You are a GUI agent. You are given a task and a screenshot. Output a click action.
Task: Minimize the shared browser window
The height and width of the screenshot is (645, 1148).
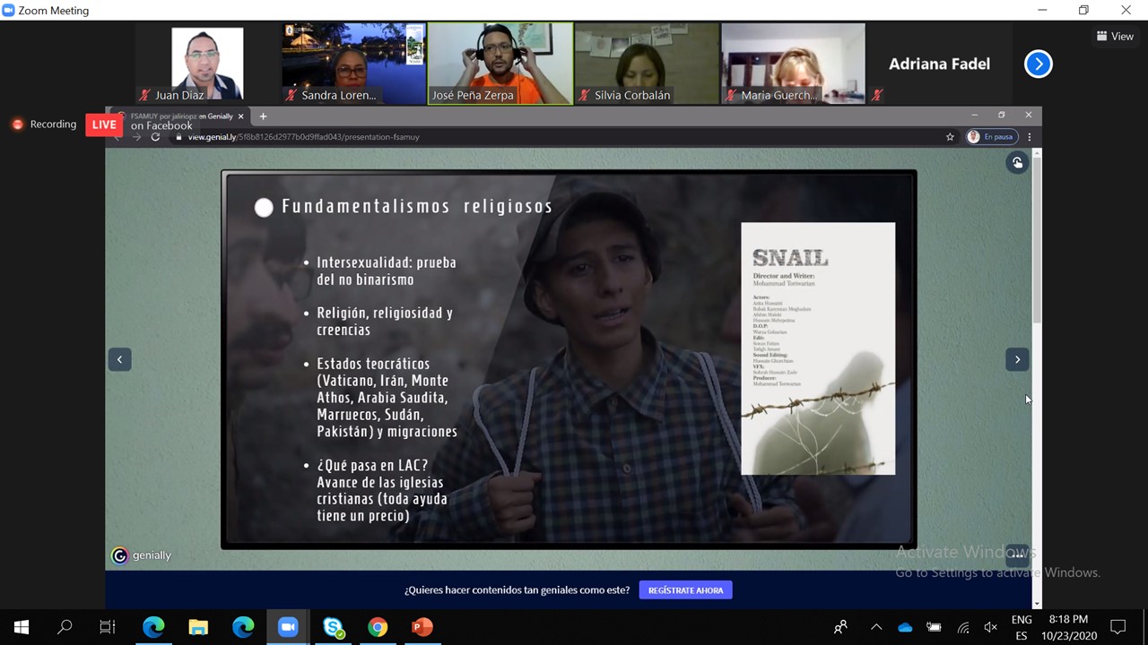975,115
